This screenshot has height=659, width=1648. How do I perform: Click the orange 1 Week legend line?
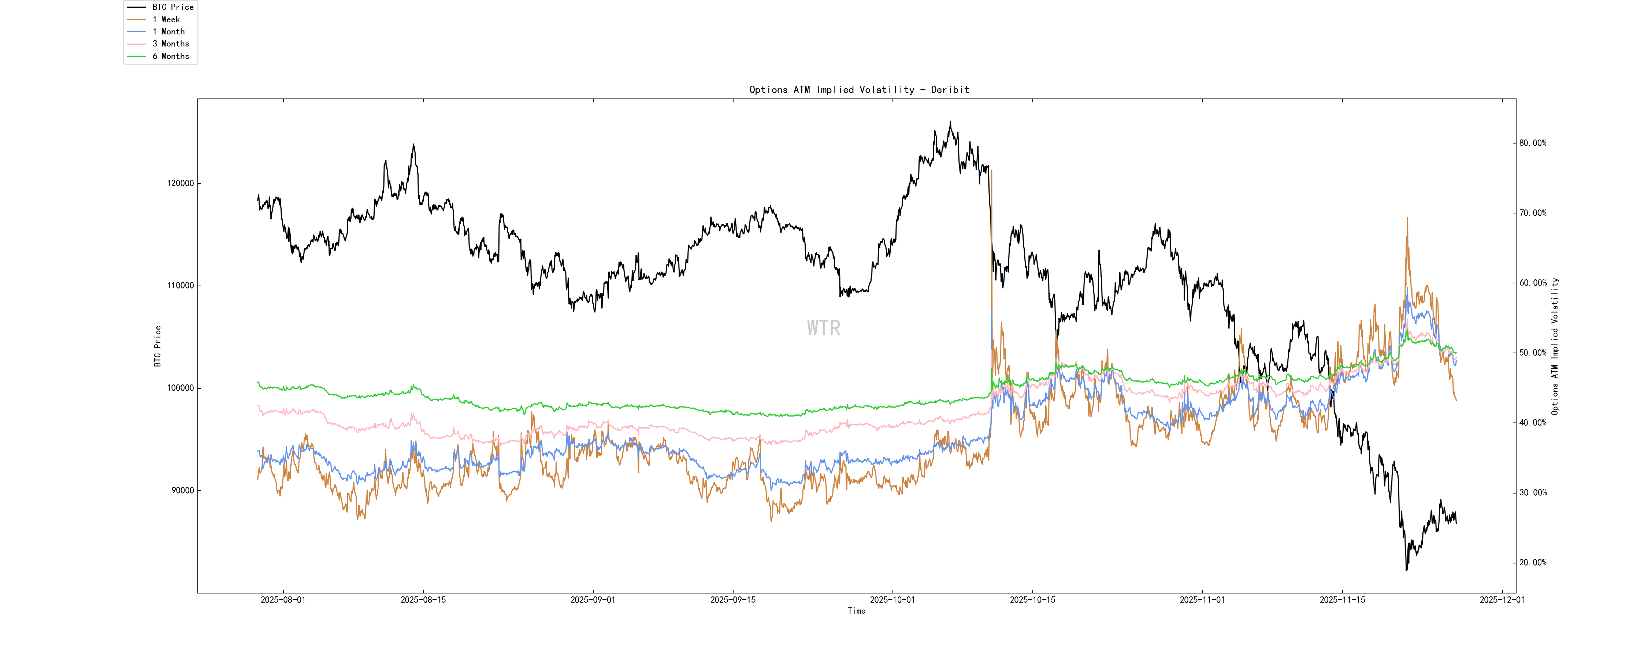[x=136, y=19]
